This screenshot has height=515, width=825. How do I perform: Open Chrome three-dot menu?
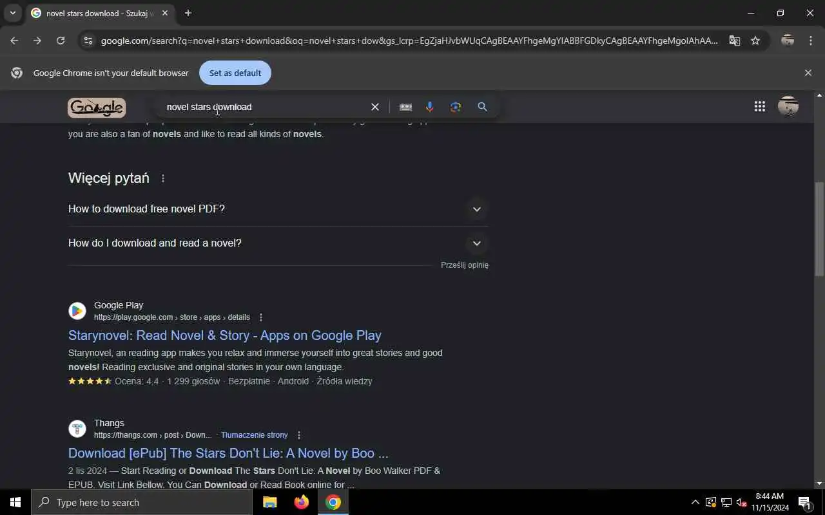[811, 41]
